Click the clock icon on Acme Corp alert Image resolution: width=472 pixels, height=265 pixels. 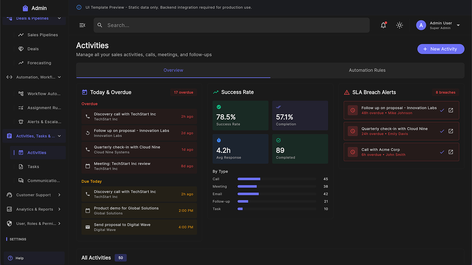353,152
